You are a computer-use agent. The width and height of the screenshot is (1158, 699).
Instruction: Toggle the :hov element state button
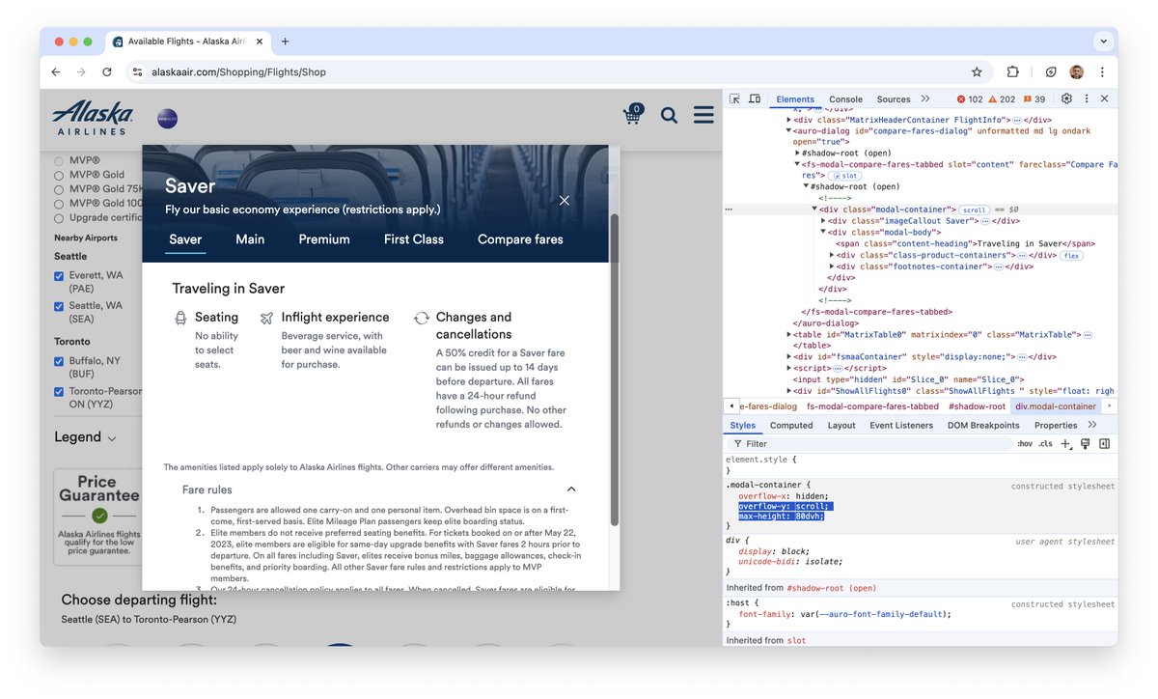click(1024, 444)
